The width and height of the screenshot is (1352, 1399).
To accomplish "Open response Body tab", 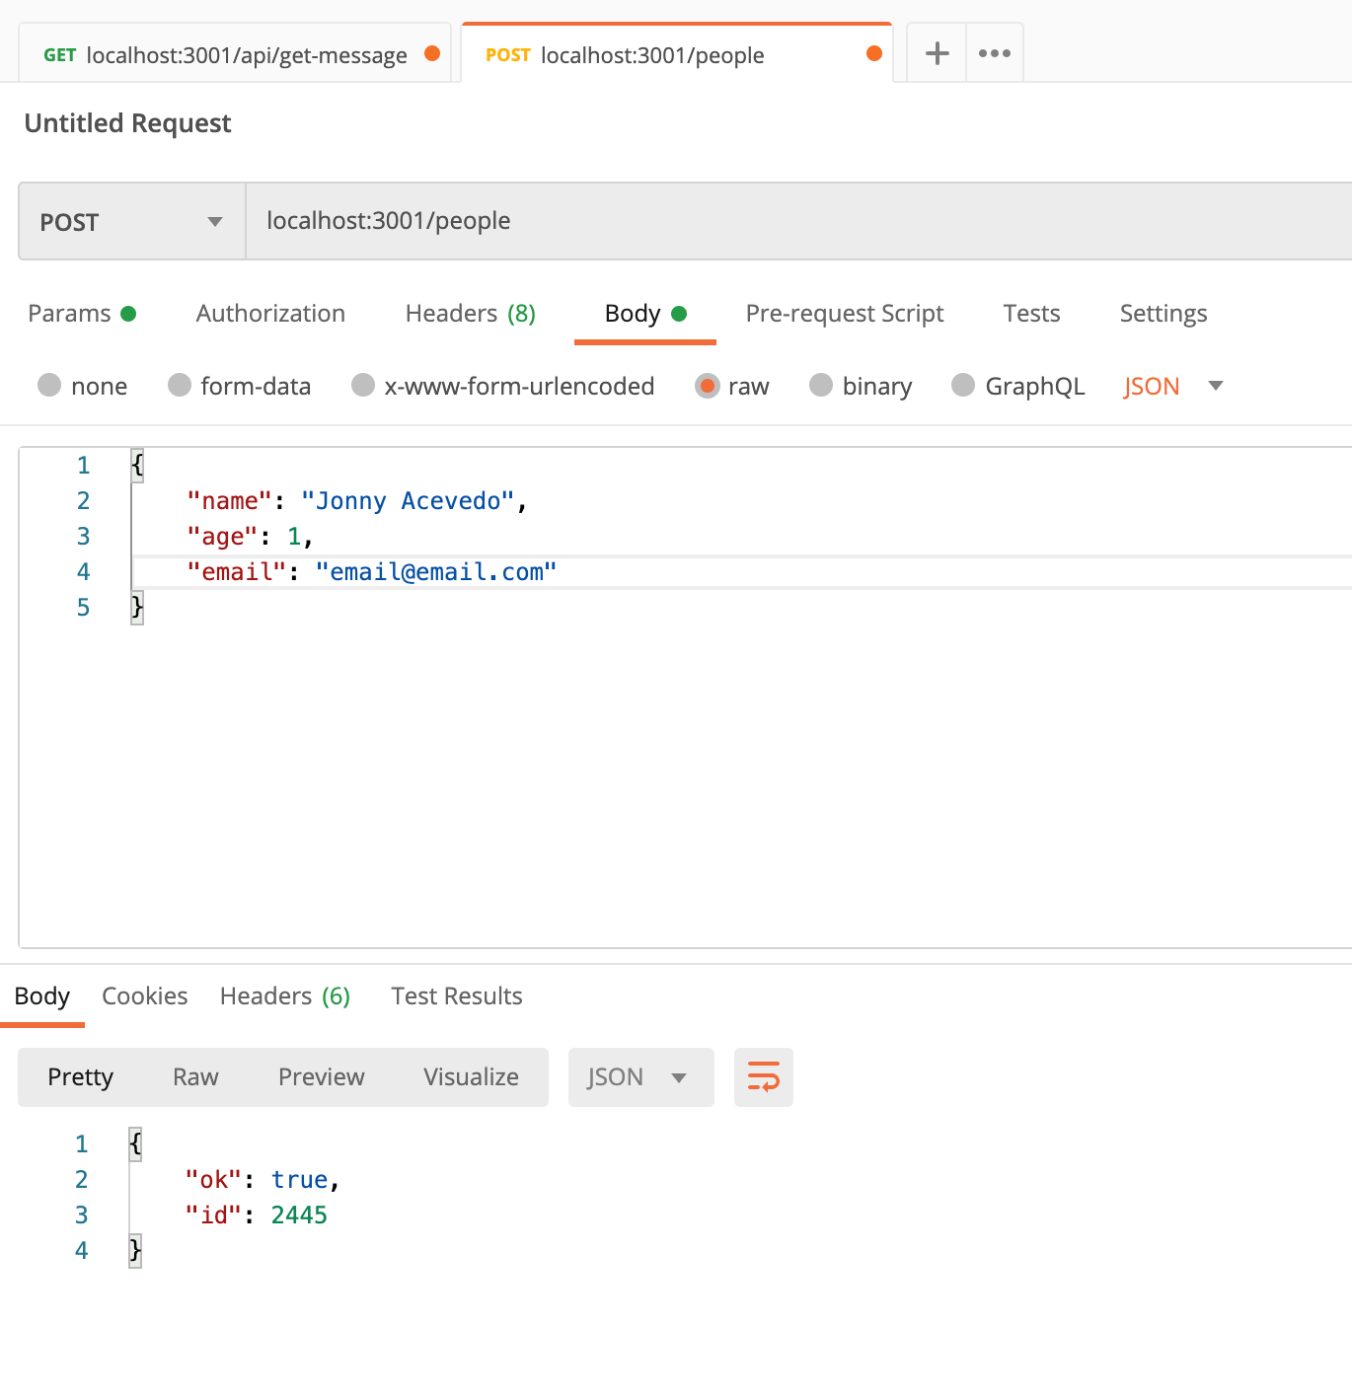I will coord(42,996).
